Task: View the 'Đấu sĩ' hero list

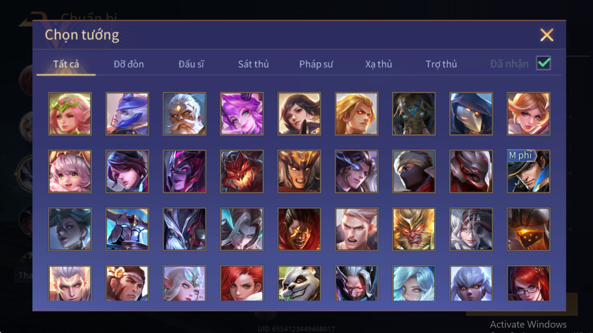Action: coord(191,64)
